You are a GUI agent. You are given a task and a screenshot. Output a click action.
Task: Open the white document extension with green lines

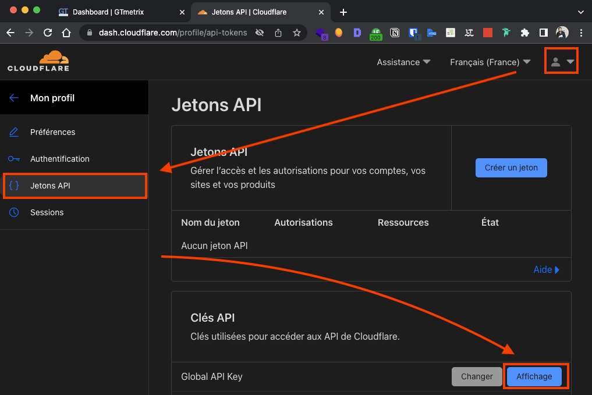[451, 33]
